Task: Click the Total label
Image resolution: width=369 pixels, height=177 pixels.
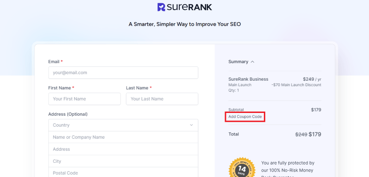Action: pyautogui.click(x=234, y=134)
